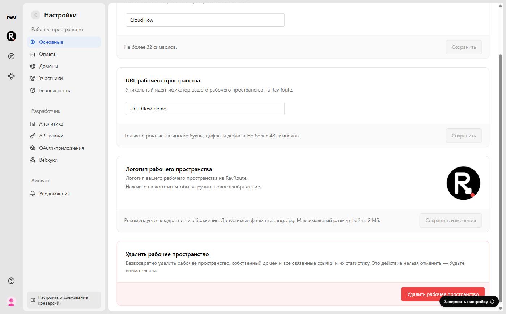The height and width of the screenshot is (314, 506).
Task: Click the bell icon beside Уведомления
Action: coord(33,194)
